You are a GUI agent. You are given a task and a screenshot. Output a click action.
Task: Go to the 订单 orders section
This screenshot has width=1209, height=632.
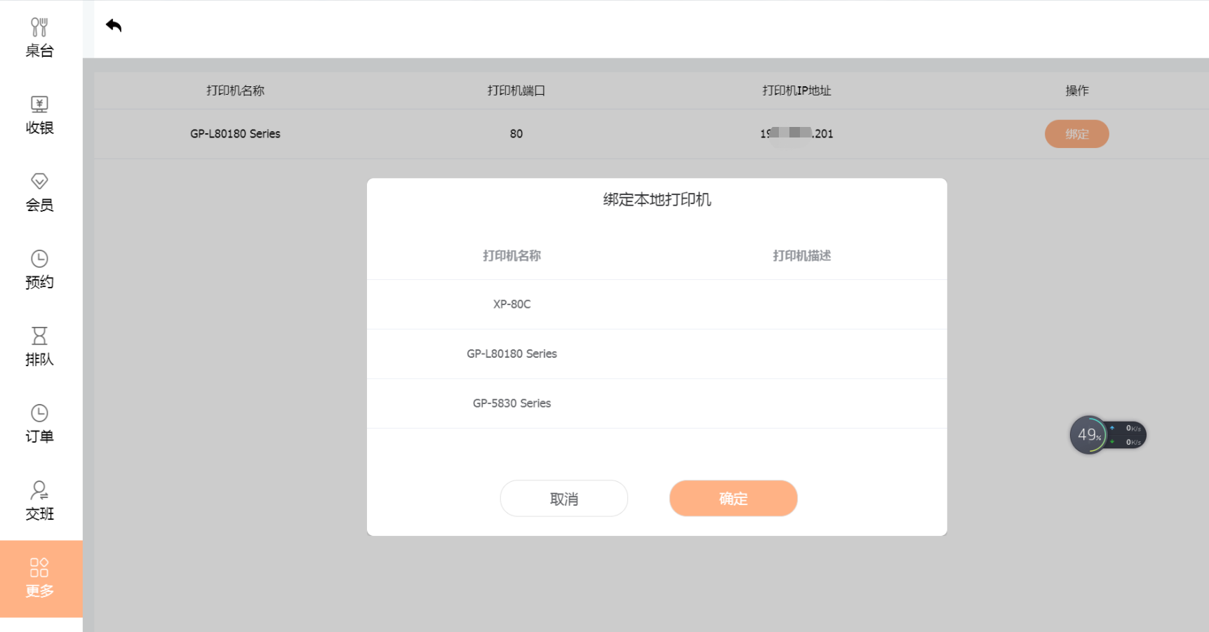click(x=40, y=424)
